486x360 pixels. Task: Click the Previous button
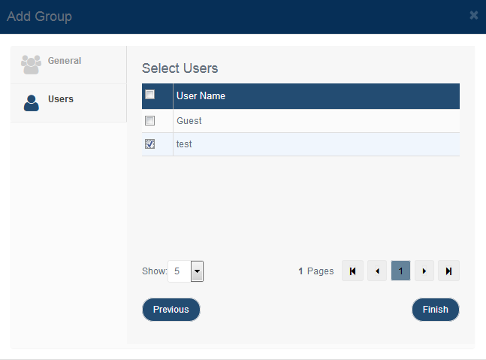(171, 310)
